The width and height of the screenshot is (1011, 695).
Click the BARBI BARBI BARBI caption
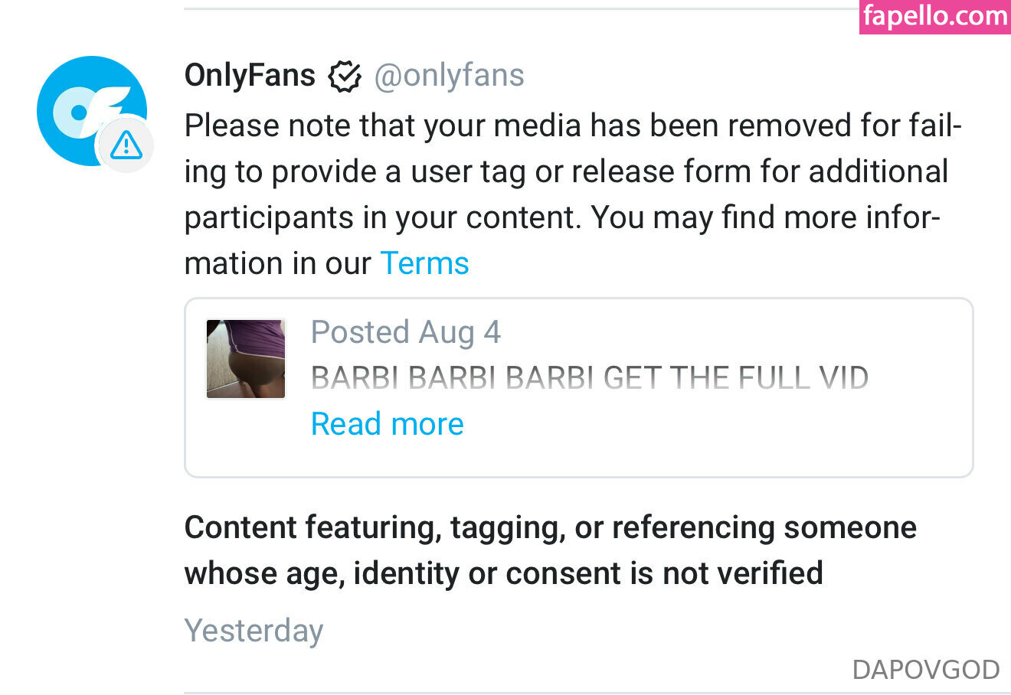point(590,378)
